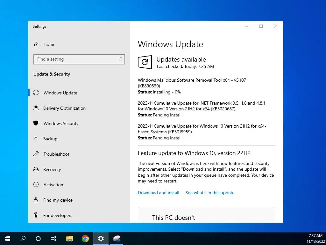Open Cortana circle on taskbar

tap(38, 239)
